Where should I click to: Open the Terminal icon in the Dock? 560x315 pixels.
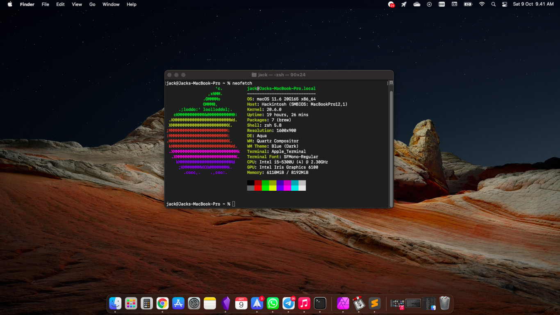[x=320, y=303]
